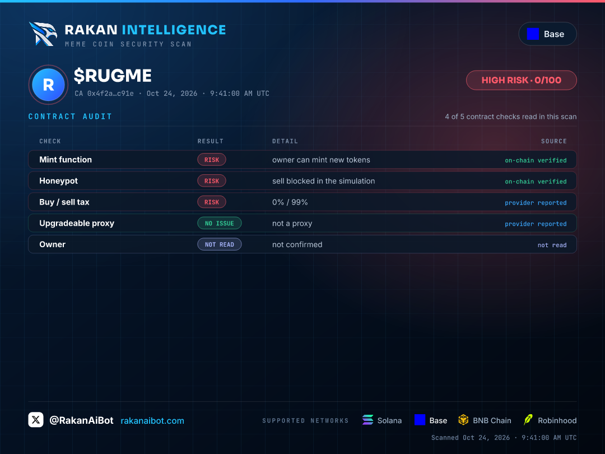Click the Solana network name
Image resolution: width=605 pixels, height=454 pixels.
coord(389,420)
